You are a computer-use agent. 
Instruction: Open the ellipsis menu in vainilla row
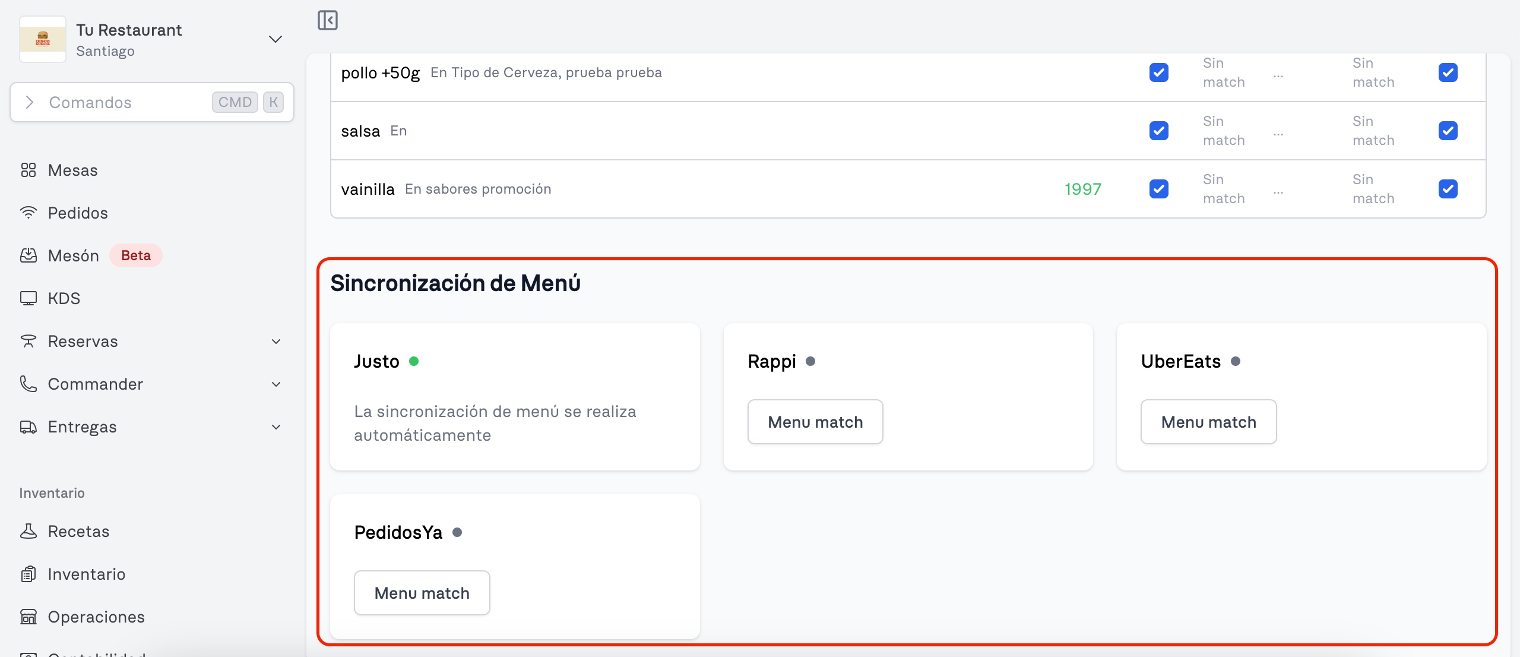pos(1278,192)
